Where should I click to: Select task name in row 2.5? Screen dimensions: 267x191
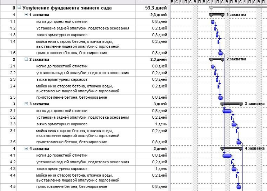[72, 97]
